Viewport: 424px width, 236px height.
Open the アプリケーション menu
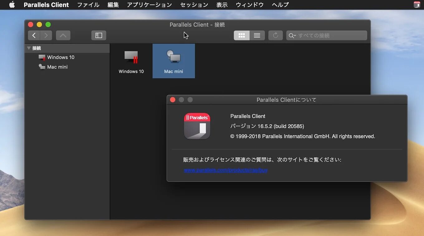pos(149,5)
